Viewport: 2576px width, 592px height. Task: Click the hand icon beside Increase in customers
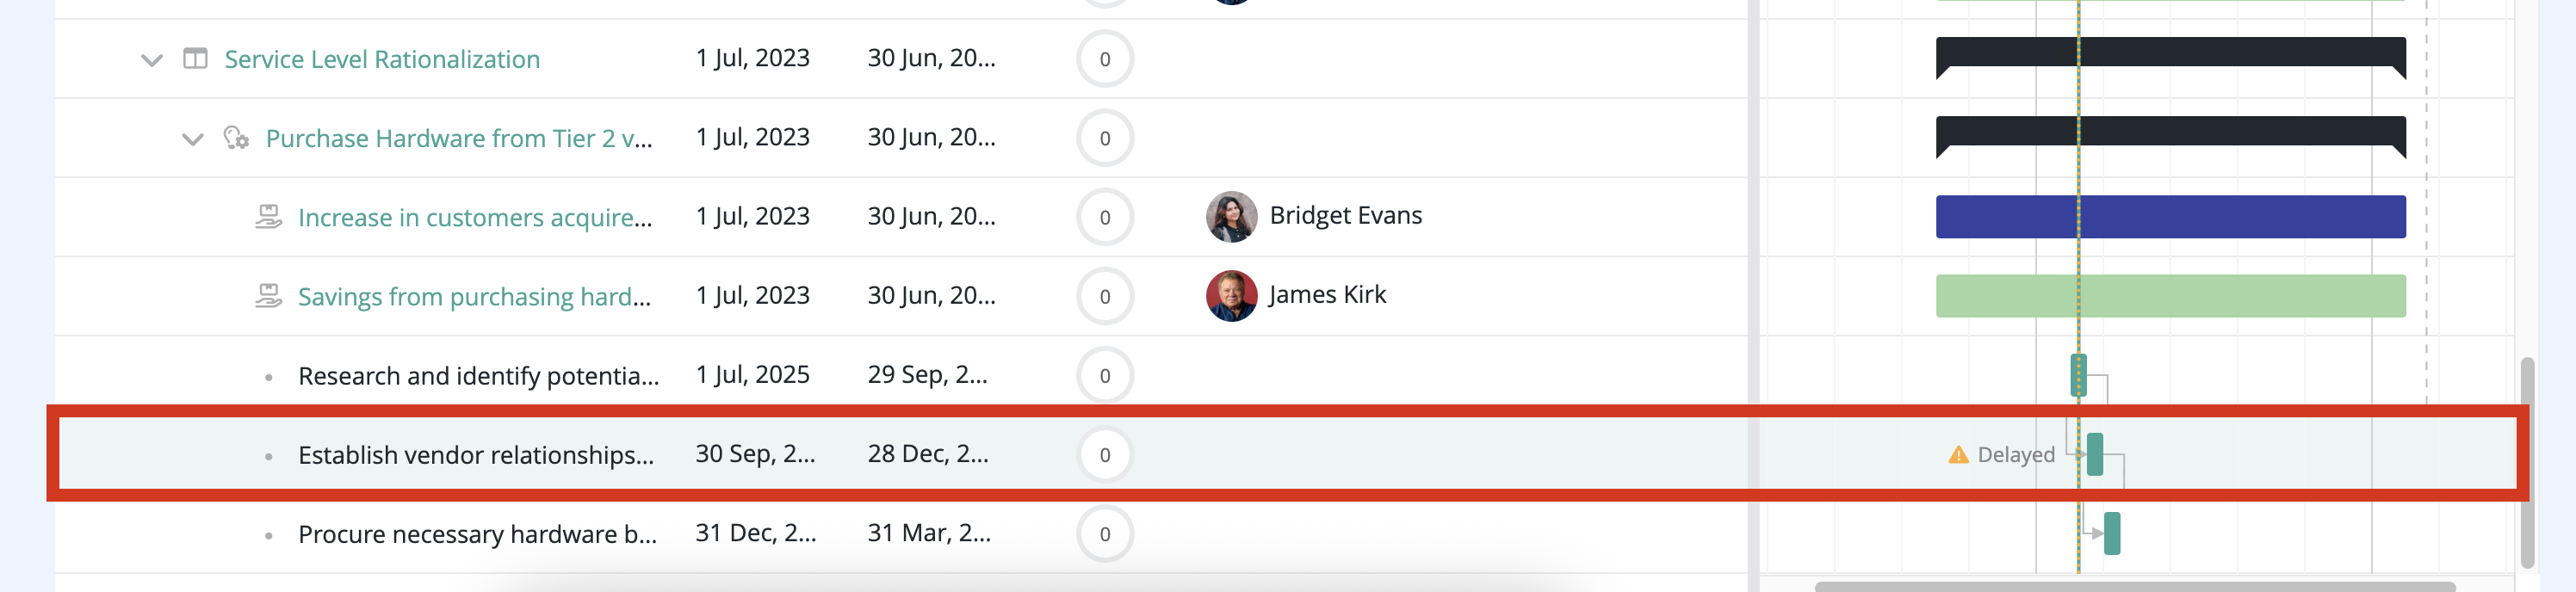pyautogui.click(x=268, y=217)
